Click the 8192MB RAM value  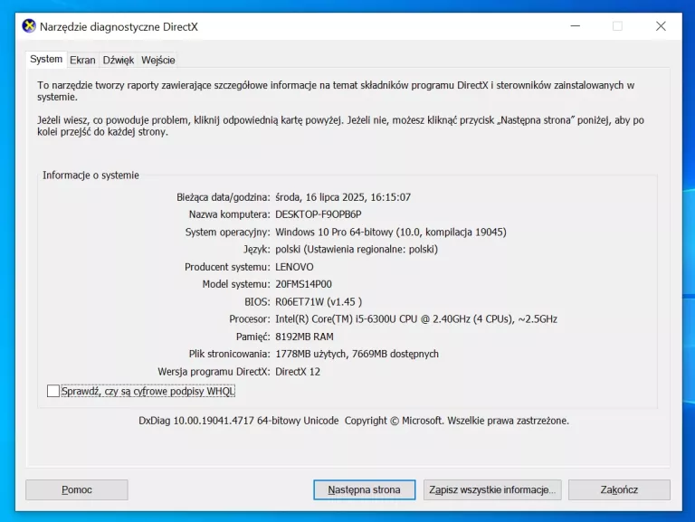click(304, 337)
